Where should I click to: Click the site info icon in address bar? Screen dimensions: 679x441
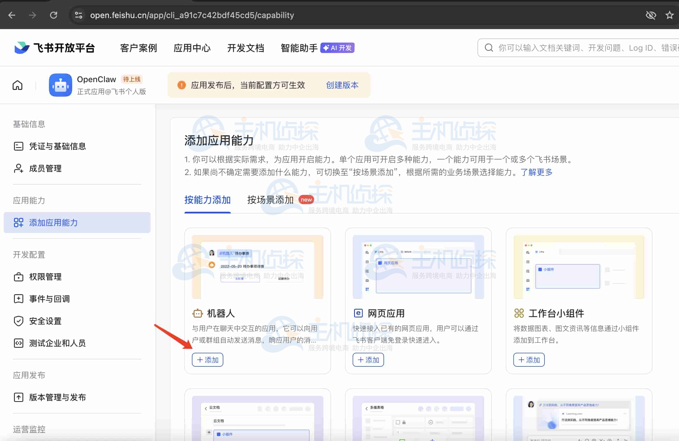coord(79,15)
